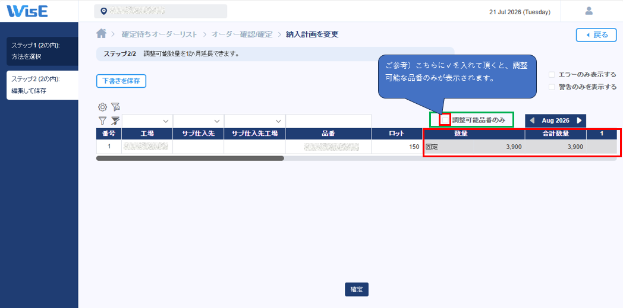Screen dimensions: 623x308
Task: Click the horizontal scrollbar under the table
Action: (x=190, y=158)
